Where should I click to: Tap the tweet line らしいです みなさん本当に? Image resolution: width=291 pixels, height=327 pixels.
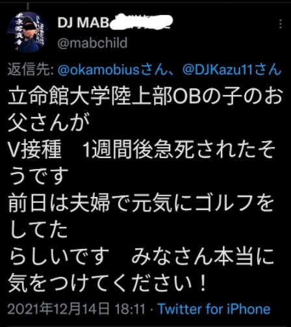pos(141,256)
